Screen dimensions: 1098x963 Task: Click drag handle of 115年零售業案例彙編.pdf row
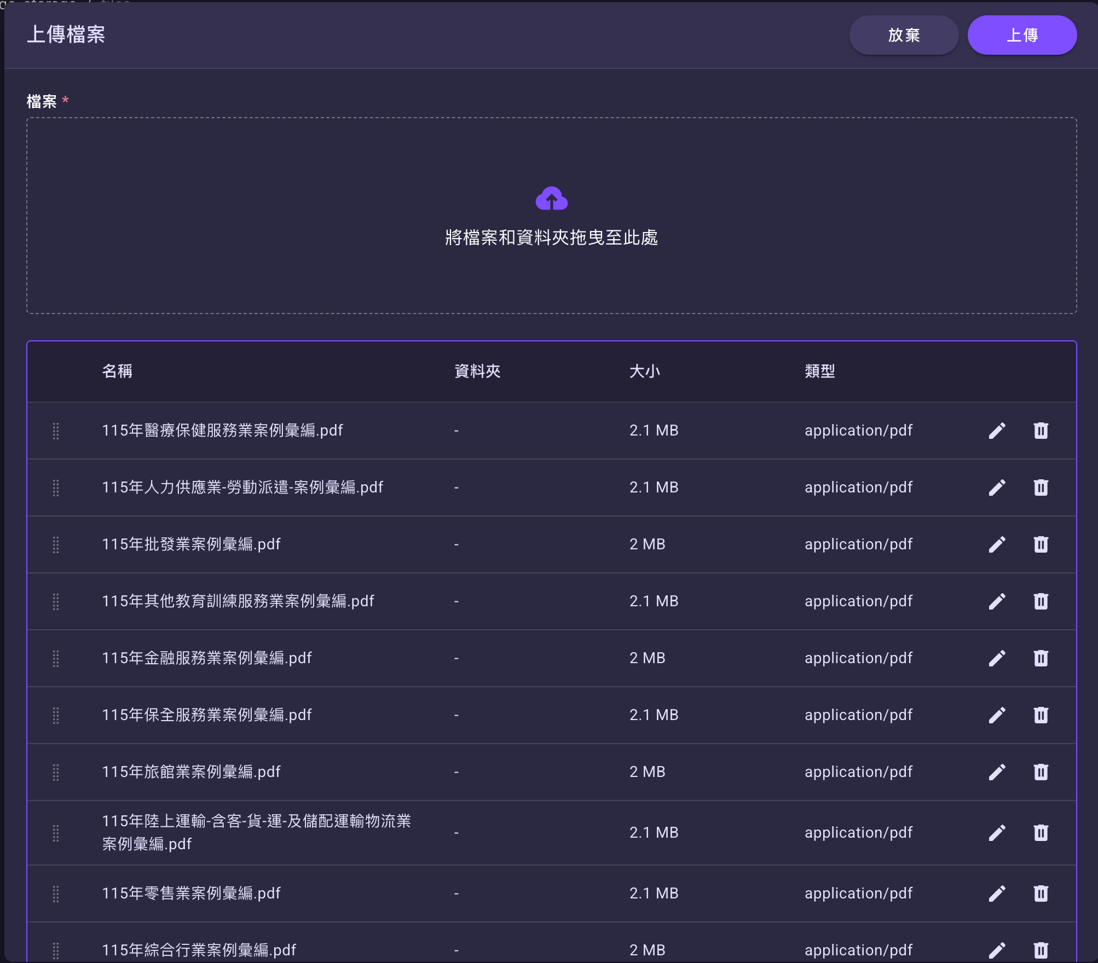tap(56, 894)
